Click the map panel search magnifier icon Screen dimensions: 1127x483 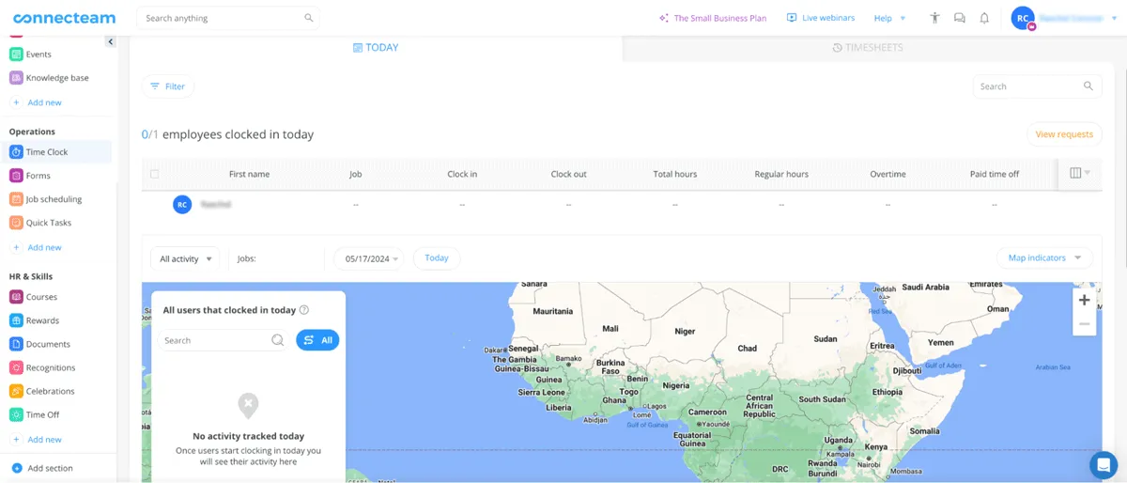pos(277,340)
